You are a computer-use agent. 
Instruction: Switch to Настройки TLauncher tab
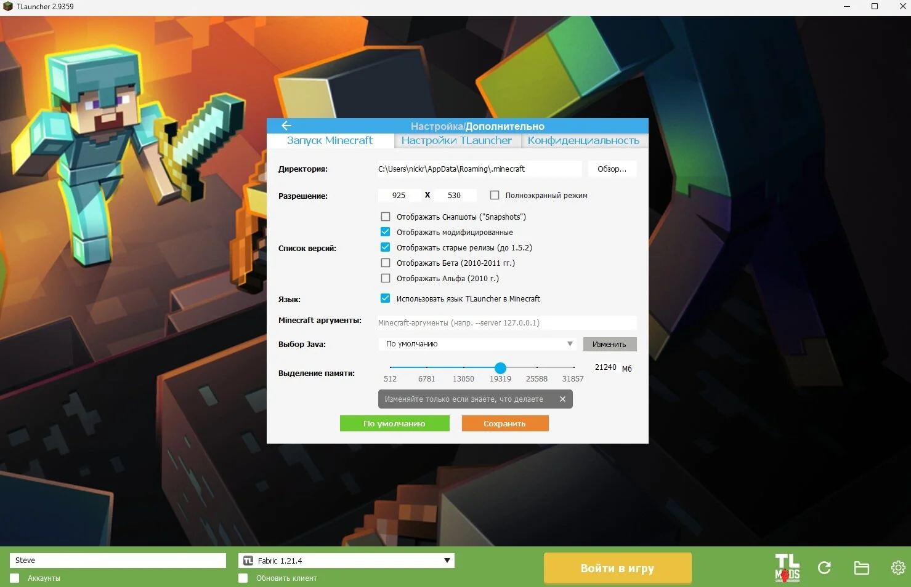456,140
